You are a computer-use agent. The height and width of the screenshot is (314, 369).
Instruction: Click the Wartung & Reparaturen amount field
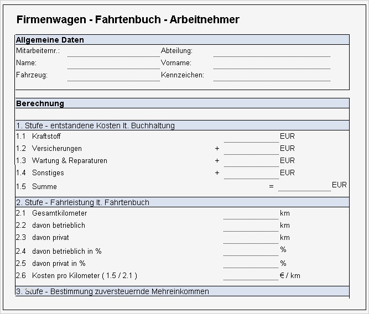click(251, 161)
